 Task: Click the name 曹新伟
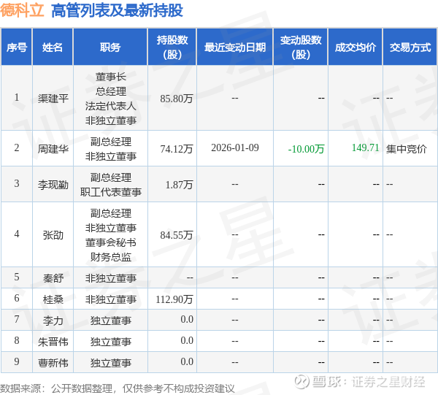pyautogui.click(x=53, y=363)
